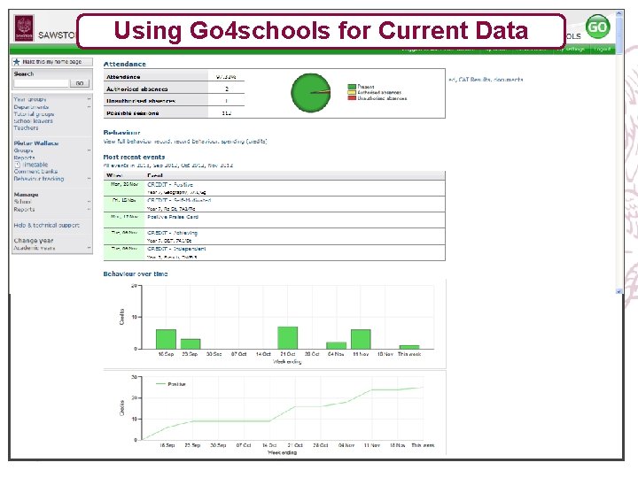This screenshot has height=478, width=638.
Task: Open the CREDIT - Achieving event
Action: (x=172, y=233)
